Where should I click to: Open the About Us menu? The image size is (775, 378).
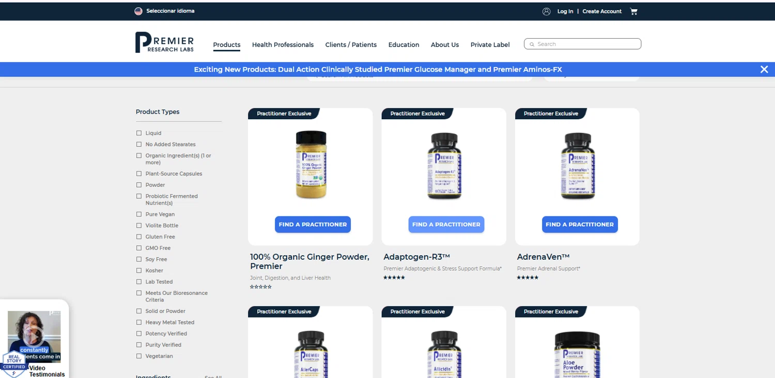point(445,45)
